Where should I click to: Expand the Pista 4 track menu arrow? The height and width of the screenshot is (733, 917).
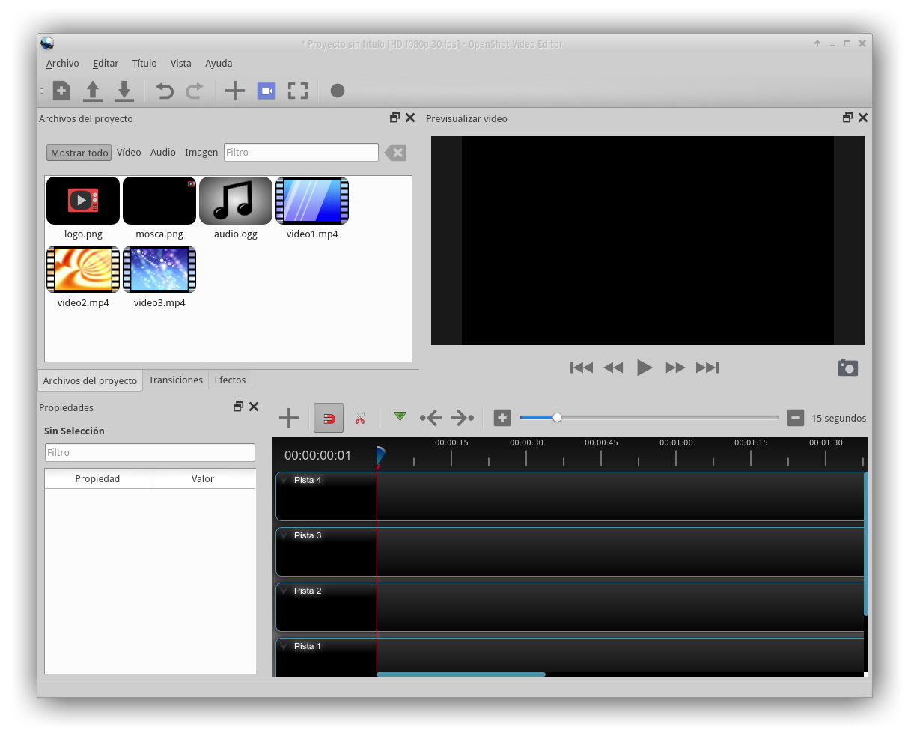coord(284,481)
